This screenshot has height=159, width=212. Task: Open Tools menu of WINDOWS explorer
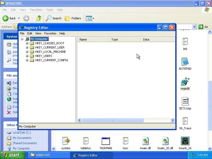click(x=50, y=10)
